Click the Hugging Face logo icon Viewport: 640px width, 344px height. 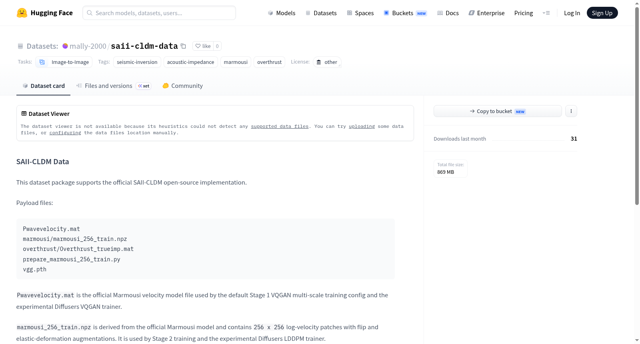tap(22, 13)
